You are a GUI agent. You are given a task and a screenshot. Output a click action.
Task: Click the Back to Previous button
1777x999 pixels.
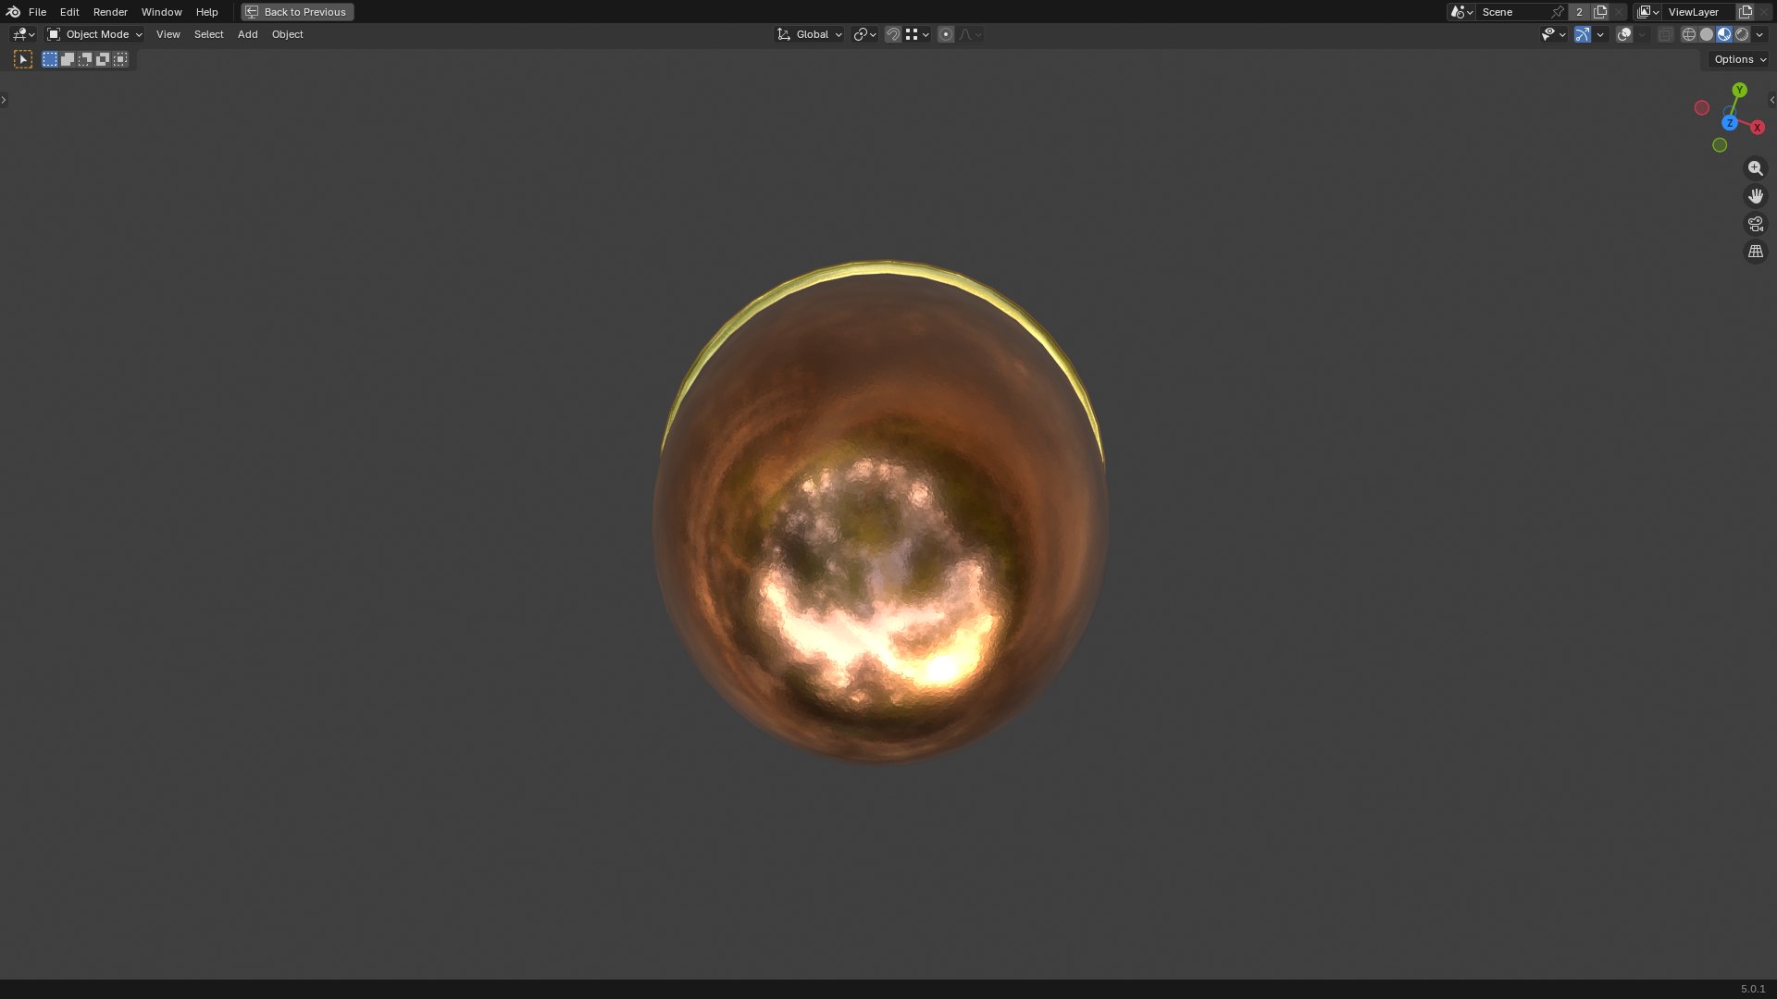297,12
